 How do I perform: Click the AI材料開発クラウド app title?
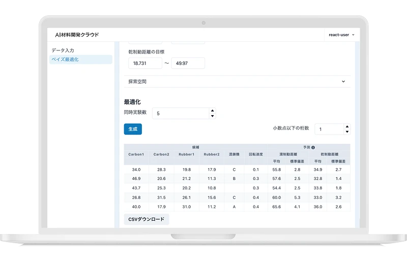pyautogui.click(x=77, y=35)
